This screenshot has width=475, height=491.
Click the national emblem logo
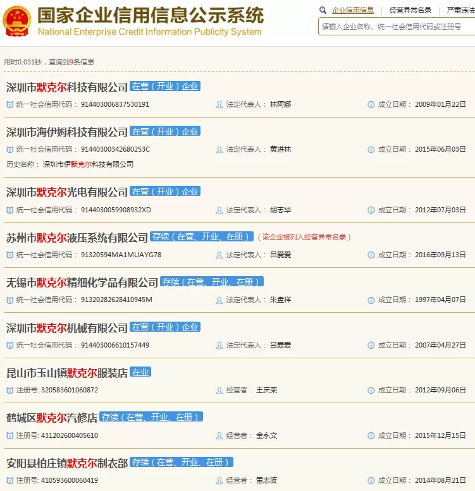coord(16,21)
